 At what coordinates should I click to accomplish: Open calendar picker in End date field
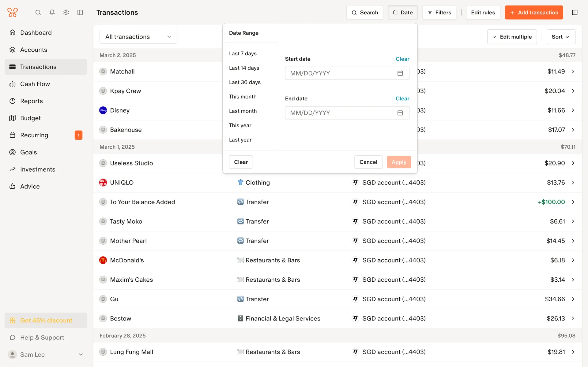pyautogui.click(x=400, y=113)
